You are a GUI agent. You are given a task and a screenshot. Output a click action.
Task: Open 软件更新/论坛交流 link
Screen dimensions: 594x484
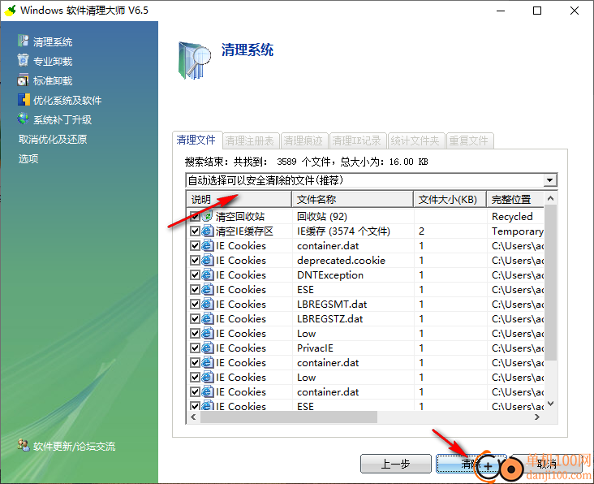pyautogui.click(x=75, y=446)
